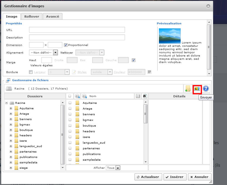The image size is (227, 185).
Task: Collapse the Racine tree node
Action: click(7, 103)
